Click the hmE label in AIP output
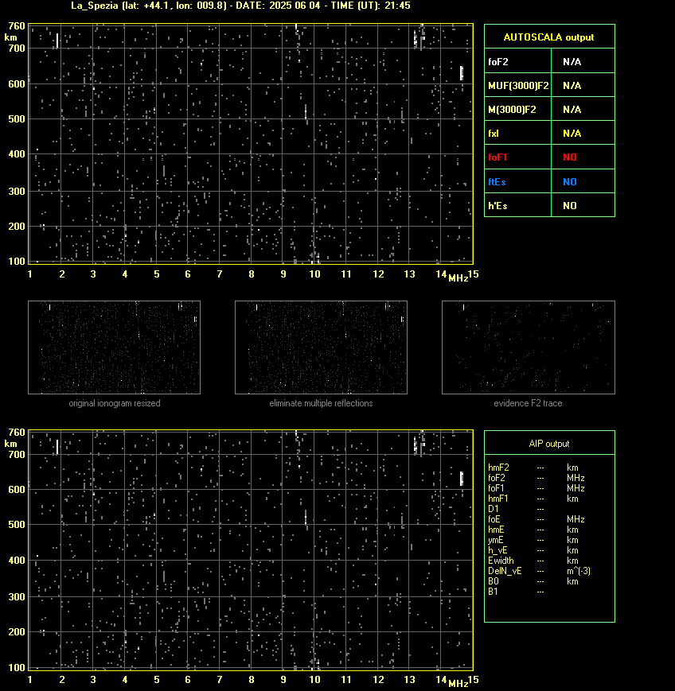 click(496, 530)
